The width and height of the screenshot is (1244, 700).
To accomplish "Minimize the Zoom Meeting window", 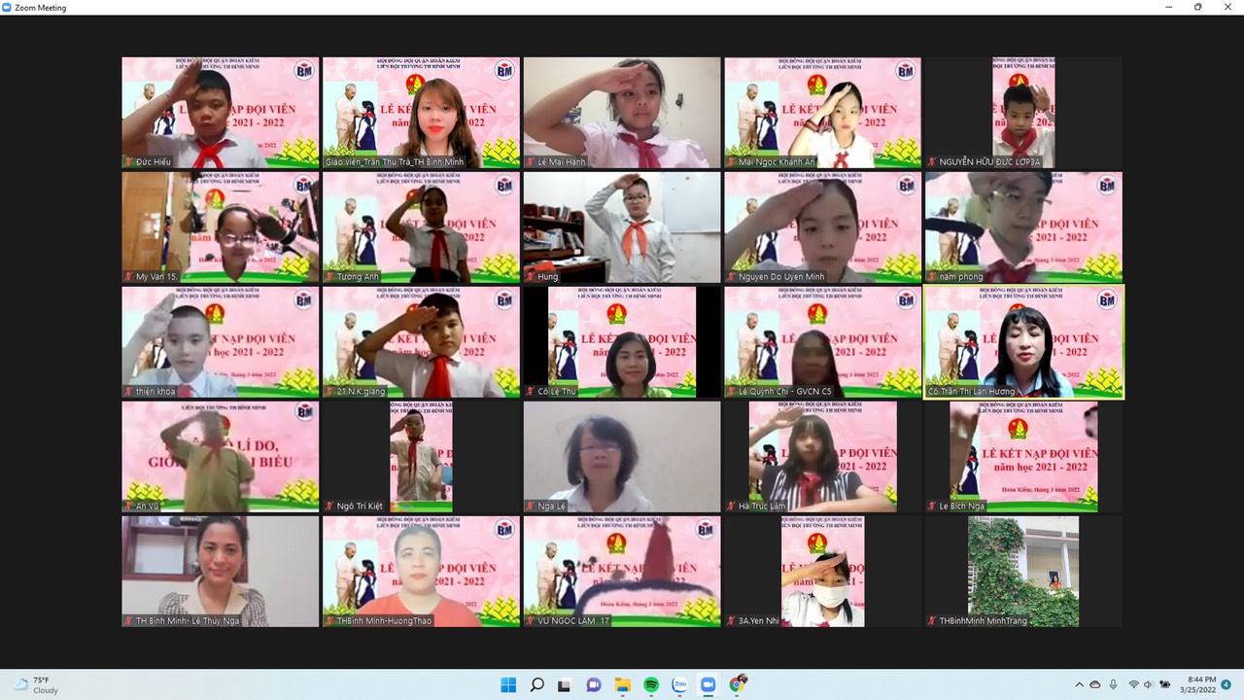I will (x=1170, y=7).
